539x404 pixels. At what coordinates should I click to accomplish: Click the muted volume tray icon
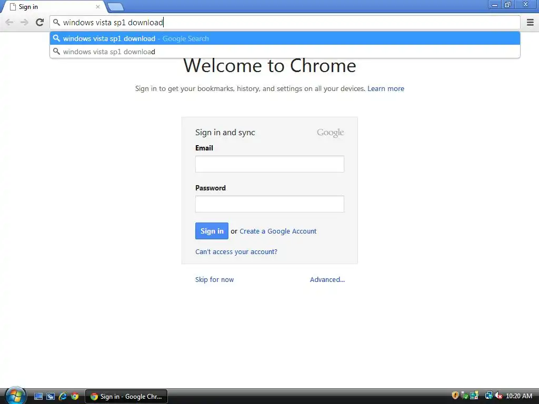tap(498, 396)
